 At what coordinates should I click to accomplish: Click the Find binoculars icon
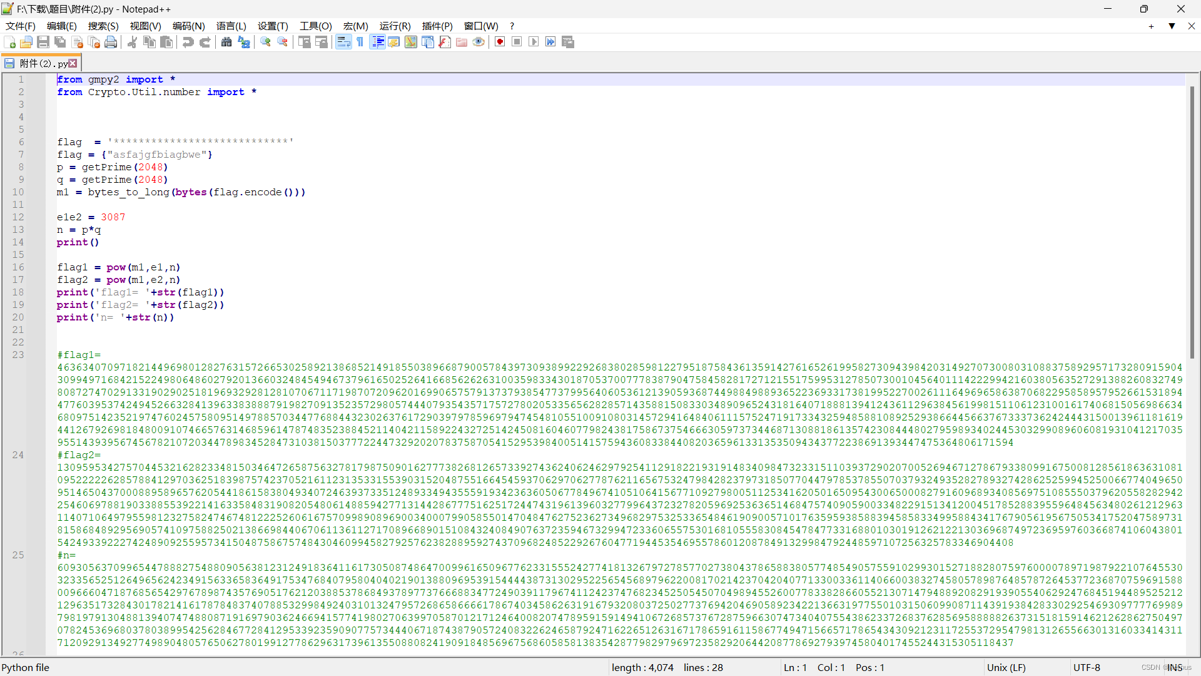(x=226, y=42)
